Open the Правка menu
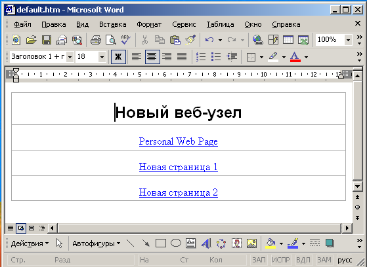This screenshot has width=367, height=267. point(54,24)
